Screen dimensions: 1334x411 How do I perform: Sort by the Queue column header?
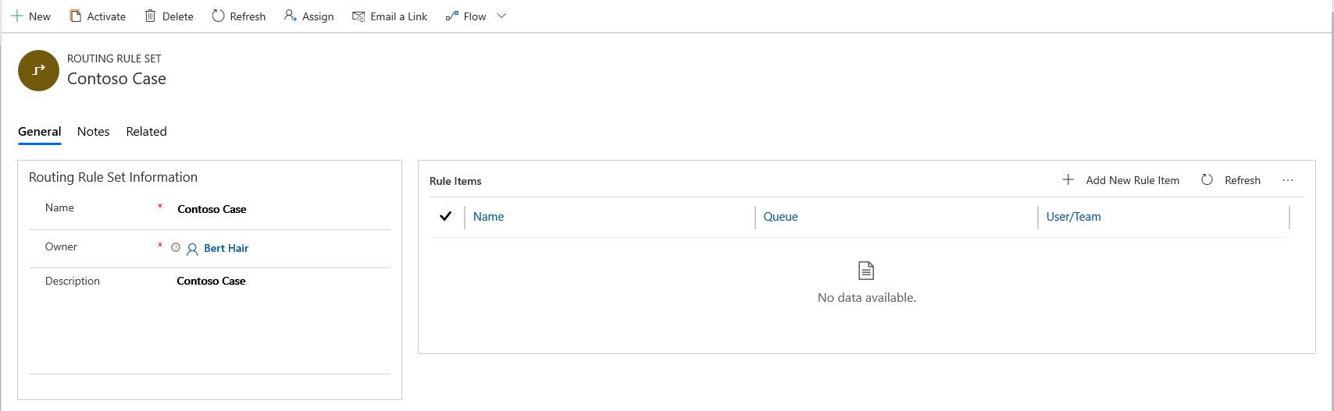781,217
